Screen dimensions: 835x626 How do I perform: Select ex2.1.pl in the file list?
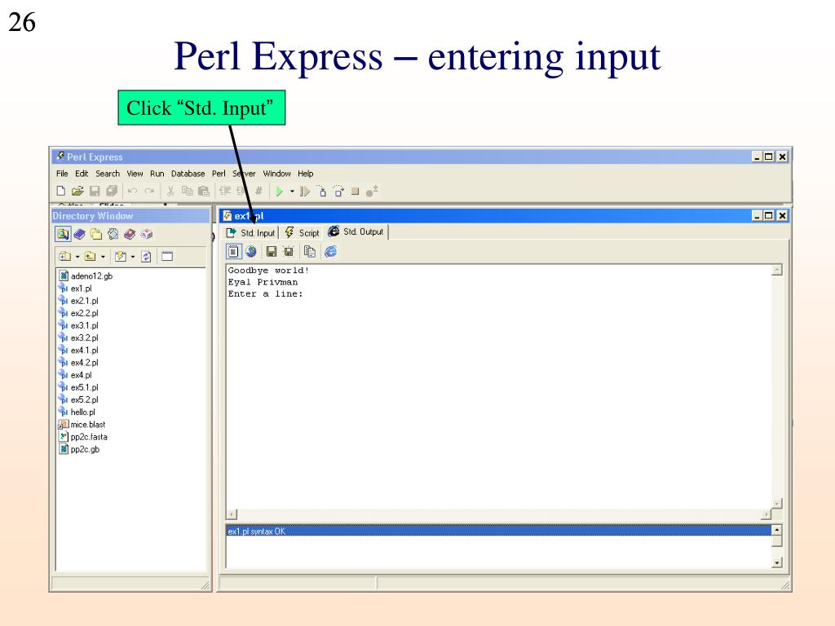(78, 301)
